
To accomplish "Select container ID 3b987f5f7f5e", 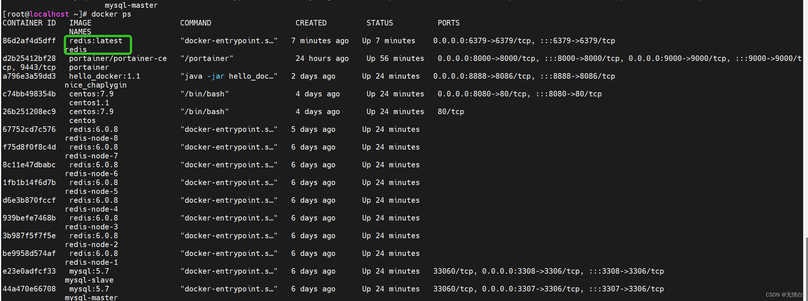I will coord(29,236).
